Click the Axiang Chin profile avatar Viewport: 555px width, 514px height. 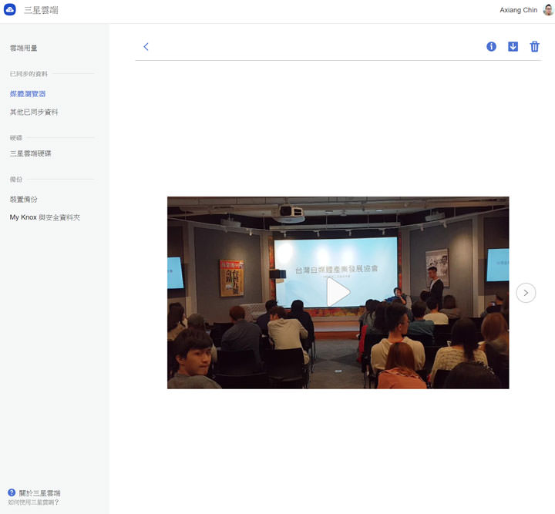click(x=547, y=10)
